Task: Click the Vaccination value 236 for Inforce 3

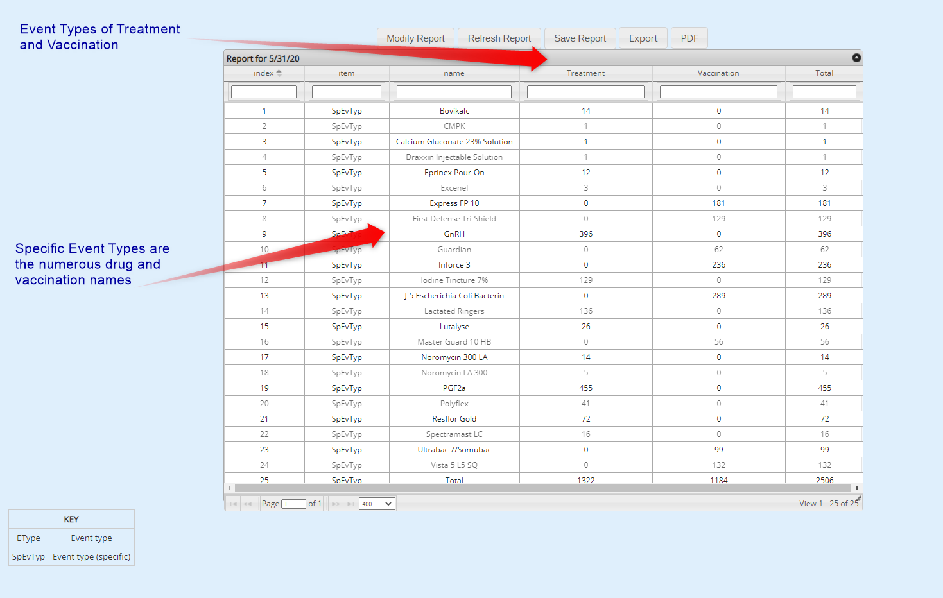Action: (x=718, y=265)
